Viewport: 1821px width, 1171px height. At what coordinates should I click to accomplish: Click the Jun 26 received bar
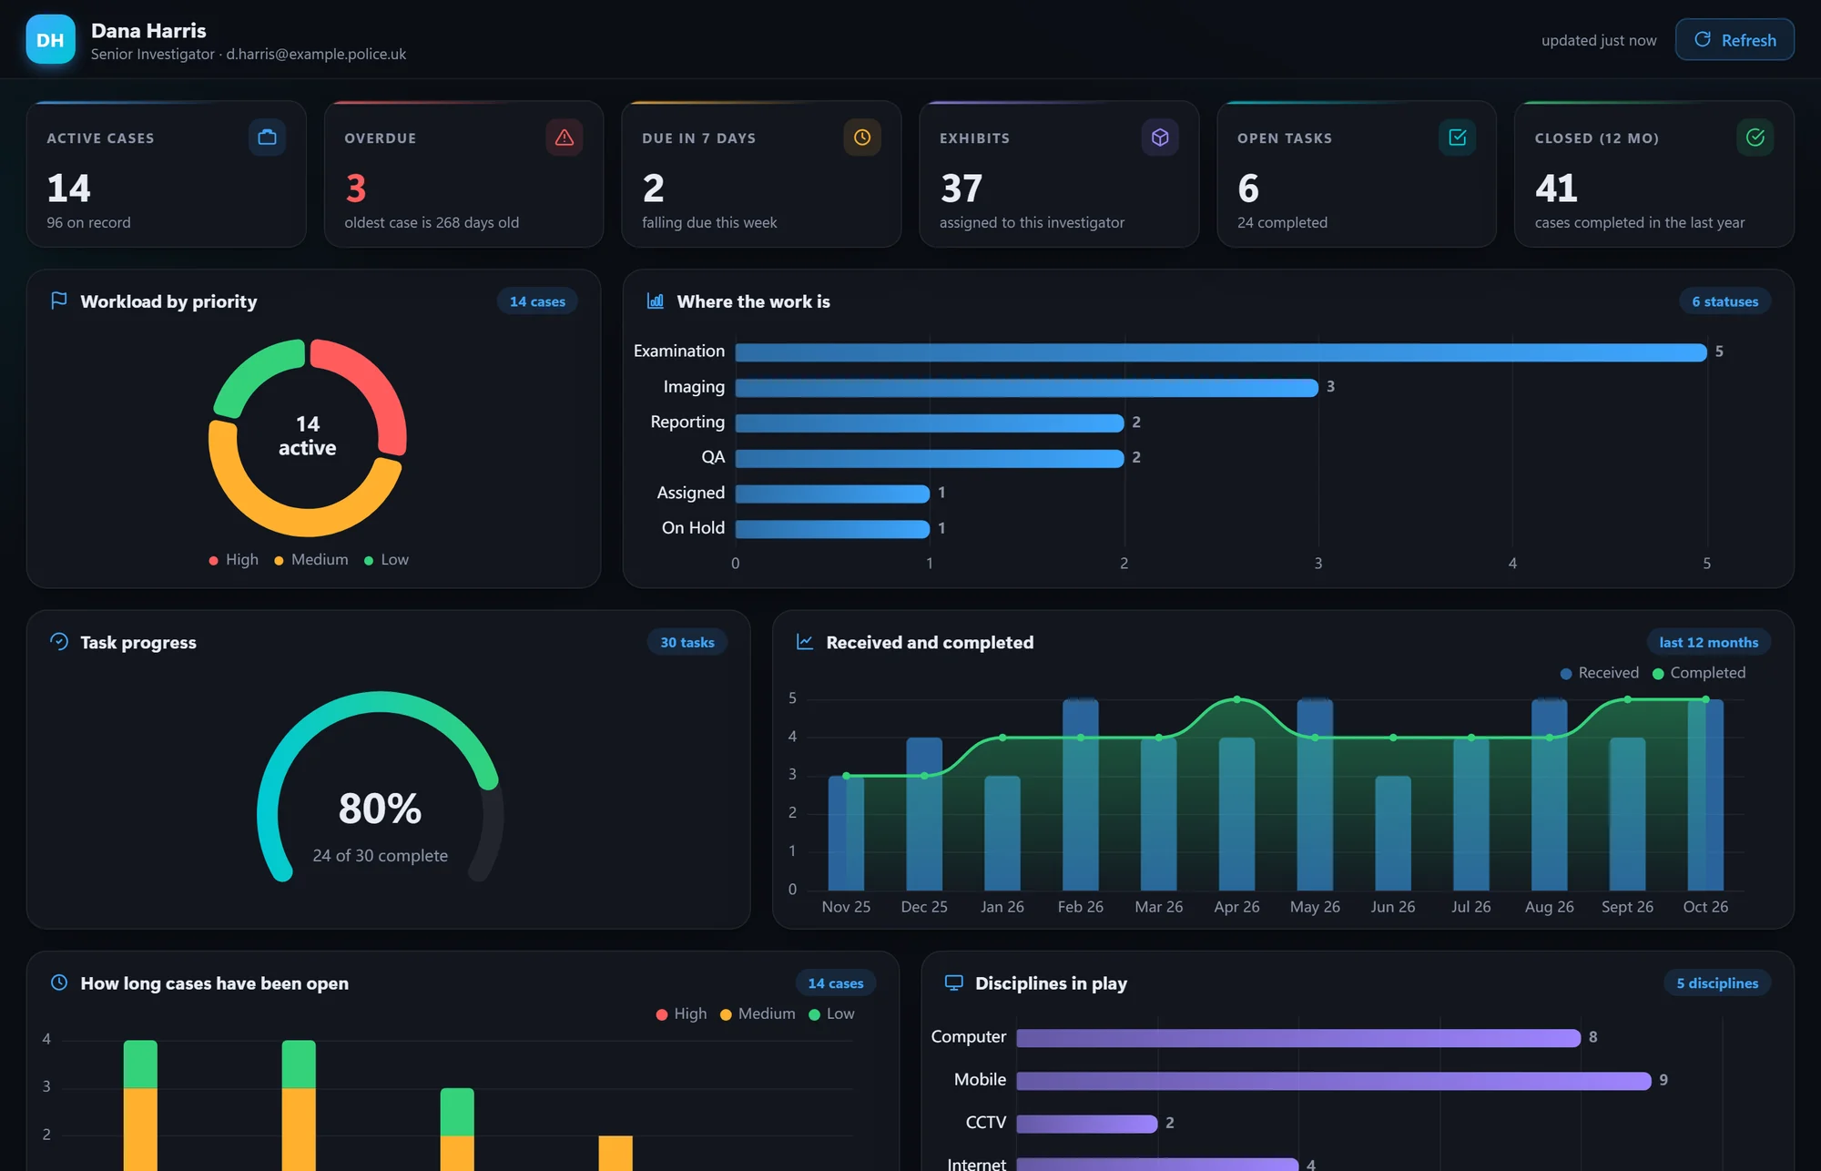coord(1393,833)
